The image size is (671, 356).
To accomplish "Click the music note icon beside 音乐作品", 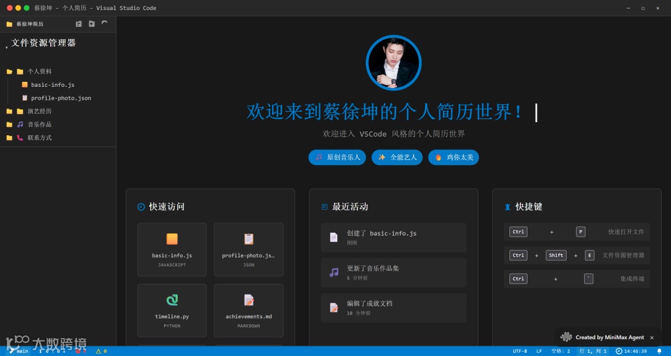I will (20, 125).
